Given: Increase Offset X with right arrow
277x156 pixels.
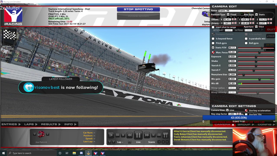Looking at the screenshot, I should click(x=235, y=19).
